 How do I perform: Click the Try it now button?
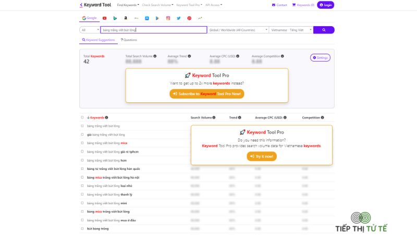(262, 156)
